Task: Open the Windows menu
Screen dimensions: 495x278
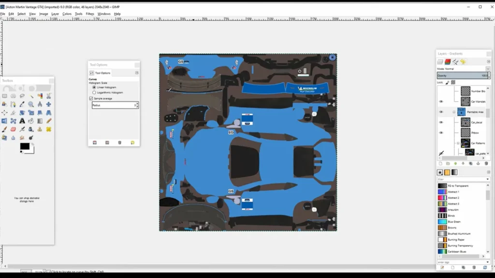Action: click(104, 14)
